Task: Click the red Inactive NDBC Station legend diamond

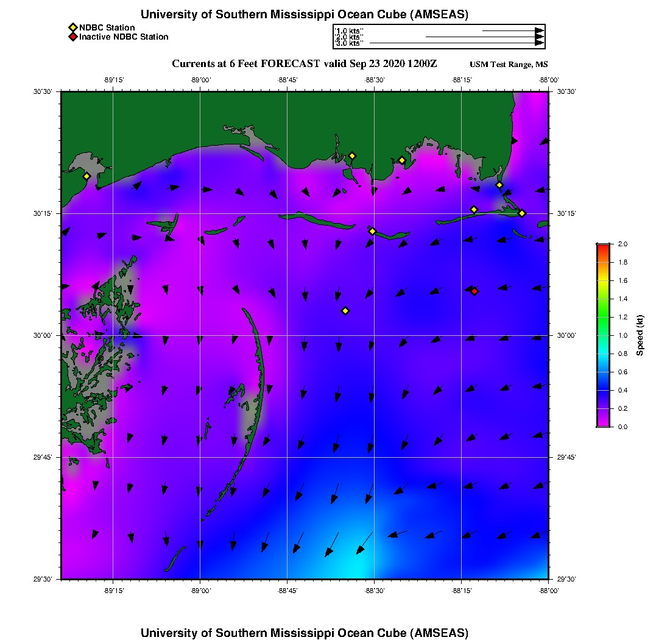Action: [x=73, y=37]
